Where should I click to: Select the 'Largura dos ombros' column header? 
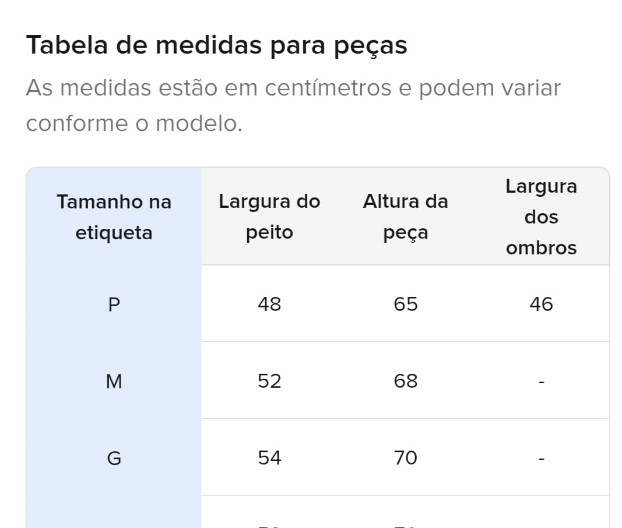click(x=541, y=217)
